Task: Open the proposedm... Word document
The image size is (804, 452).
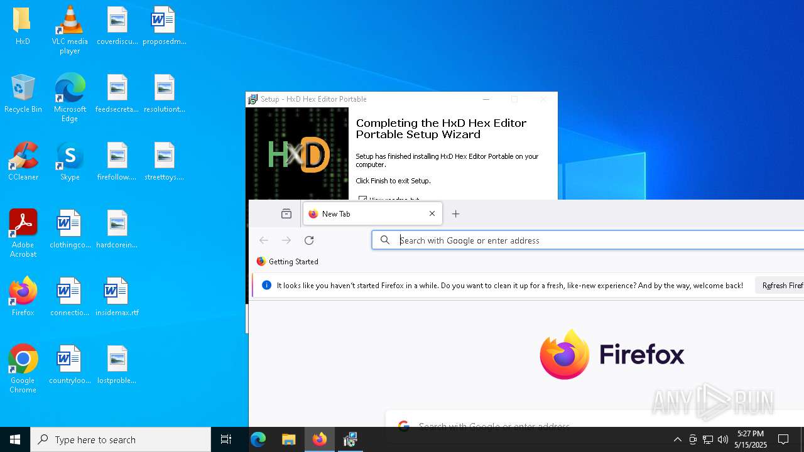Action: tap(164, 26)
